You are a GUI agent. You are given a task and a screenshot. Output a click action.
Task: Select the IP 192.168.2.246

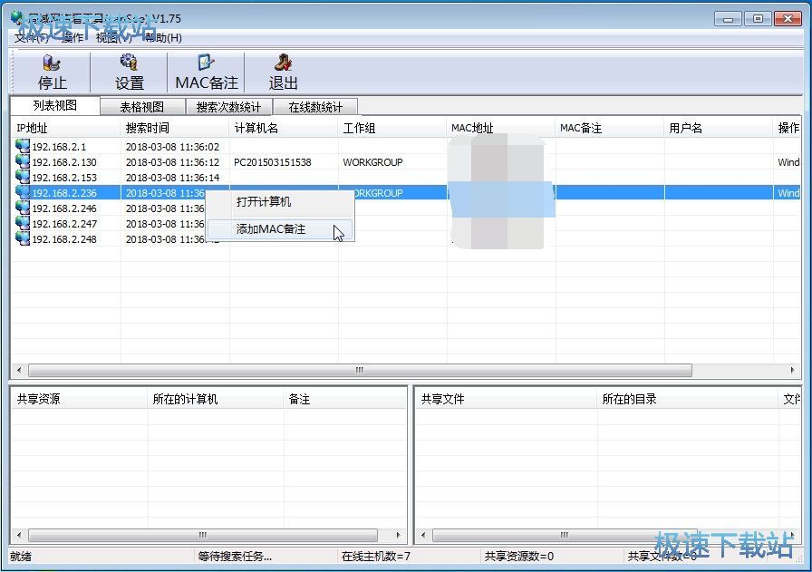click(x=64, y=208)
